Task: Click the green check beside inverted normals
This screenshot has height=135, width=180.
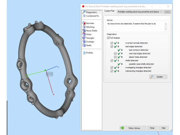Action: [x=115, y=43]
